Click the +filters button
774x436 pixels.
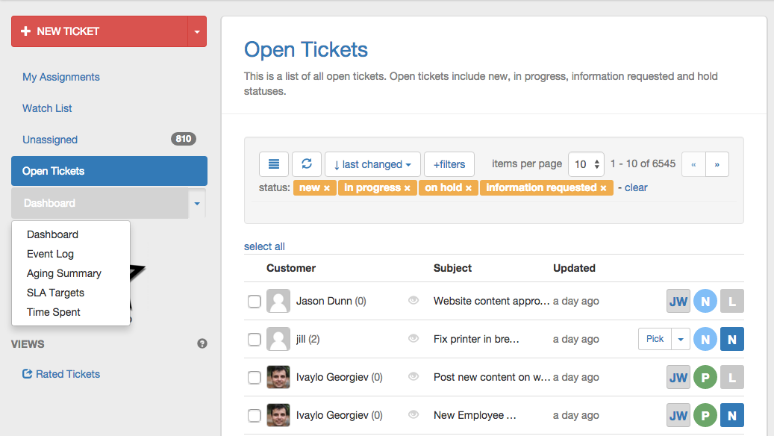click(x=449, y=164)
